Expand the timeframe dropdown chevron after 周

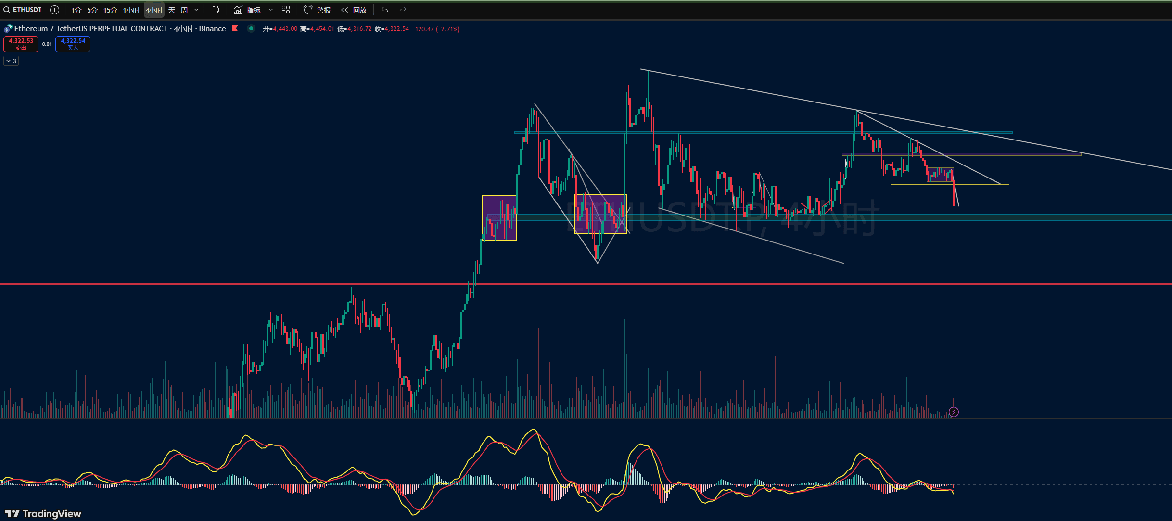click(196, 10)
